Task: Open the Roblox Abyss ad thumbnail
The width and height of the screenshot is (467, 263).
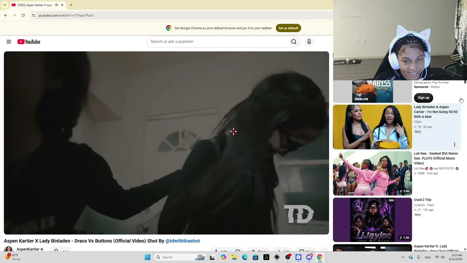Action: pyautogui.click(x=372, y=92)
